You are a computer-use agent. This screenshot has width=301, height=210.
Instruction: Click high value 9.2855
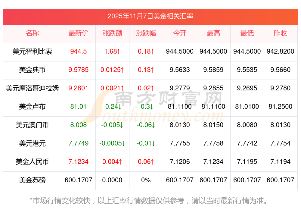tap(213, 88)
